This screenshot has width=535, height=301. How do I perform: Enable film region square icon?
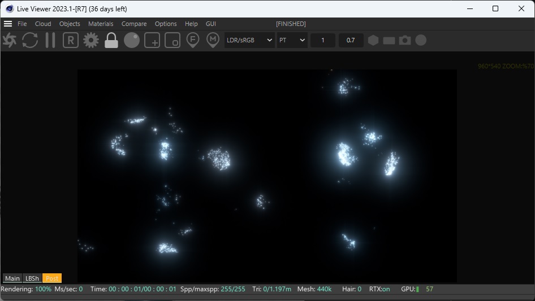click(x=172, y=40)
